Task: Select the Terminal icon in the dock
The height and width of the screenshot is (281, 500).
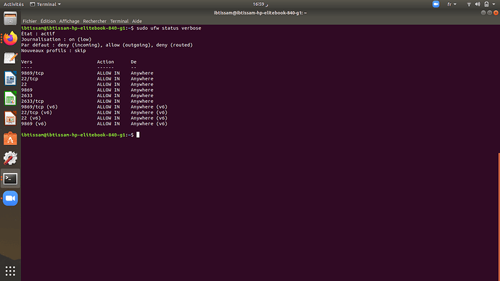Action: (10, 178)
